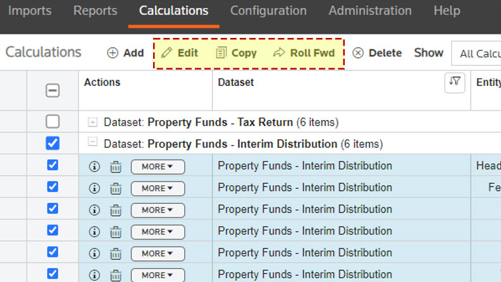Screen dimensions: 501x282
Task: Click the Dataset column filter icon
Action: tap(454, 82)
